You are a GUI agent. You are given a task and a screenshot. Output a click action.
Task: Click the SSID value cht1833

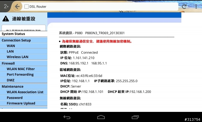85,104
